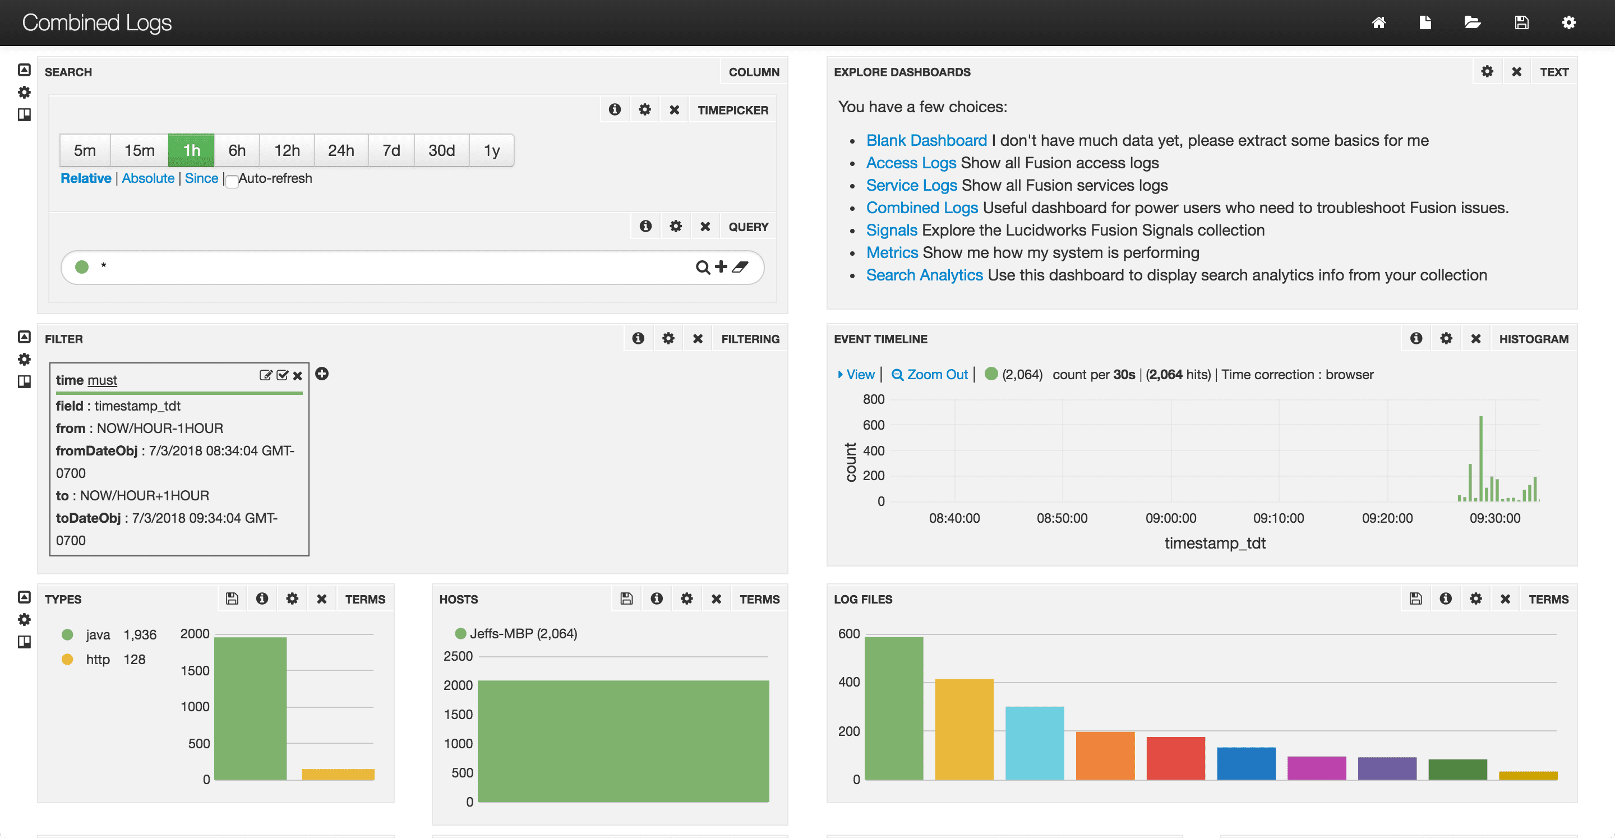Add panel to Search row via layout icon

tap(24, 115)
